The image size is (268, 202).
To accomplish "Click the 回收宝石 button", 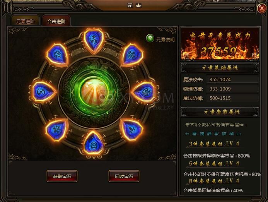I will point(124,176).
